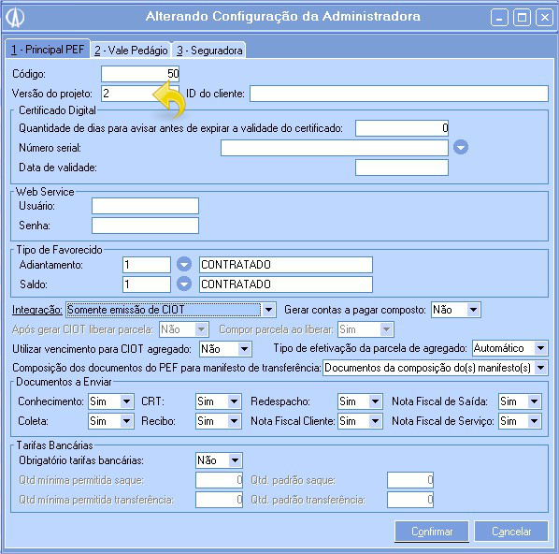Open the Gerar contas a pagar composto dropdown
Viewport: 559px width, 554px height.
[x=473, y=310]
